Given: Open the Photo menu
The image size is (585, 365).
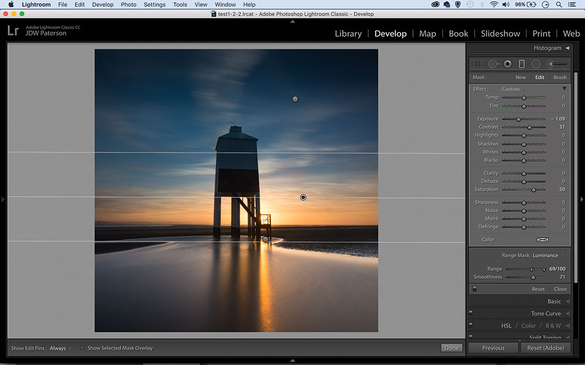Looking at the screenshot, I should pos(128,5).
